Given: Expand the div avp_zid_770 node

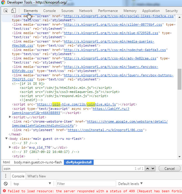Looking at the screenshot, I should pos(10,147).
